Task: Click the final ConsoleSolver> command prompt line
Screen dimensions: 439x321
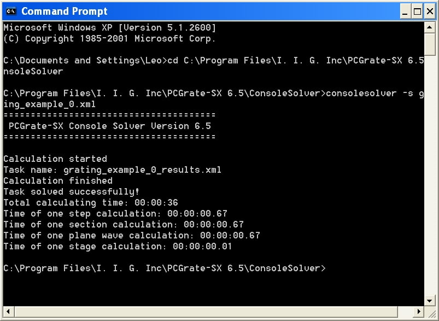Action: pos(164,269)
